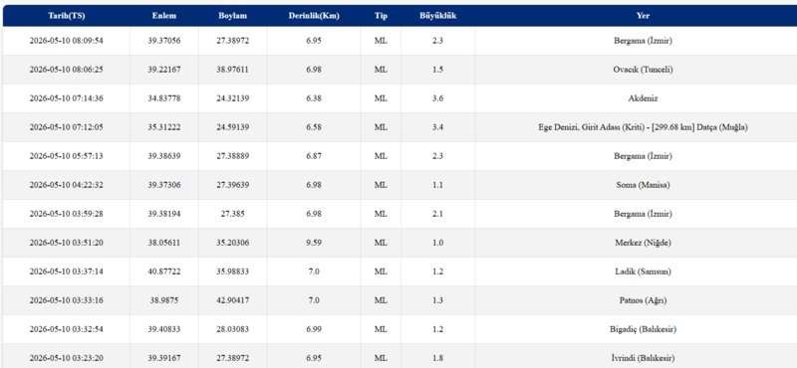Sort by the Tarih(TS) column header
This screenshot has width=797, height=368.
(x=66, y=16)
